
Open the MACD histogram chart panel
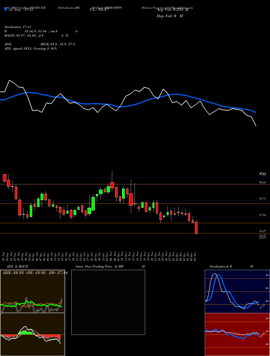(x=32, y=334)
